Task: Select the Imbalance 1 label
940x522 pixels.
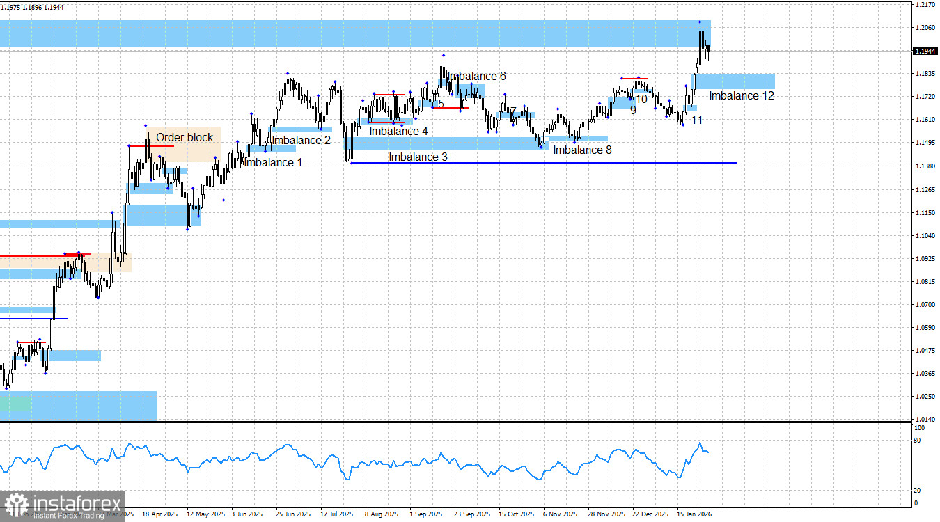Action: [274, 163]
